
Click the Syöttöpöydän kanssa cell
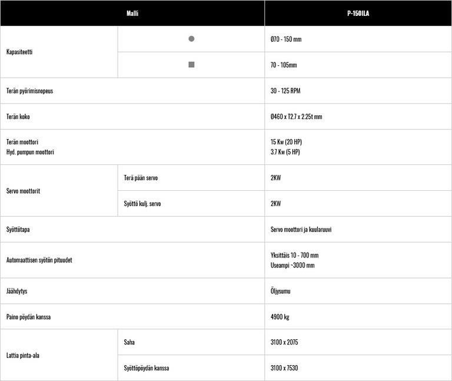(x=147, y=368)
